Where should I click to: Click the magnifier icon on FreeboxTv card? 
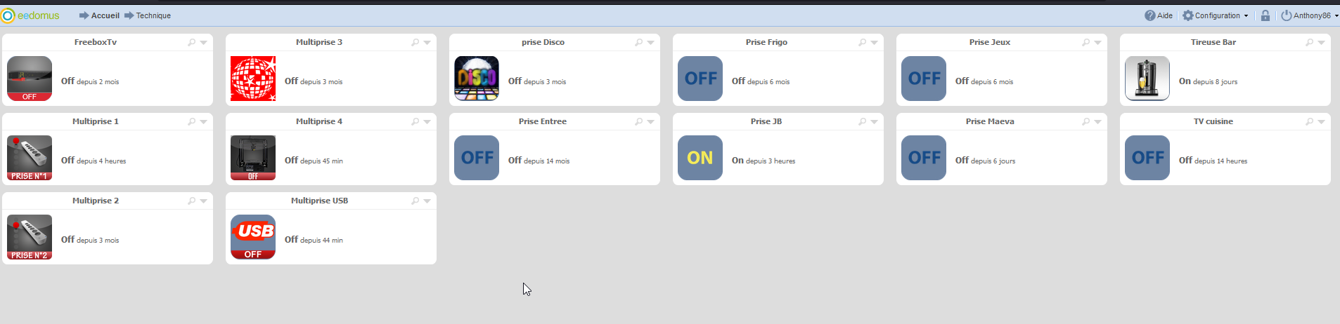point(191,43)
